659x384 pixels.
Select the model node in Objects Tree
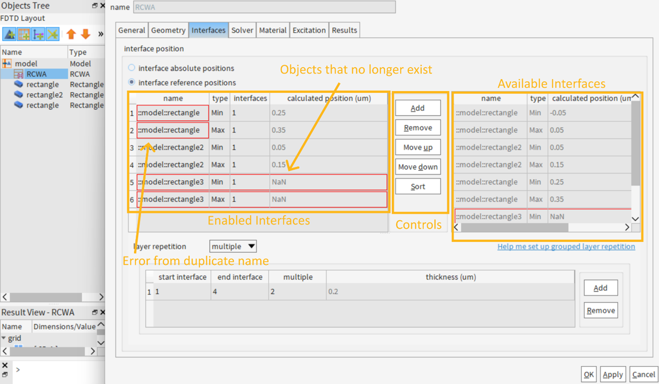pyautogui.click(x=26, y=64)
